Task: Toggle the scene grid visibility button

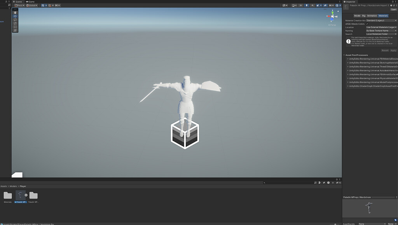Action: point(330,5)
